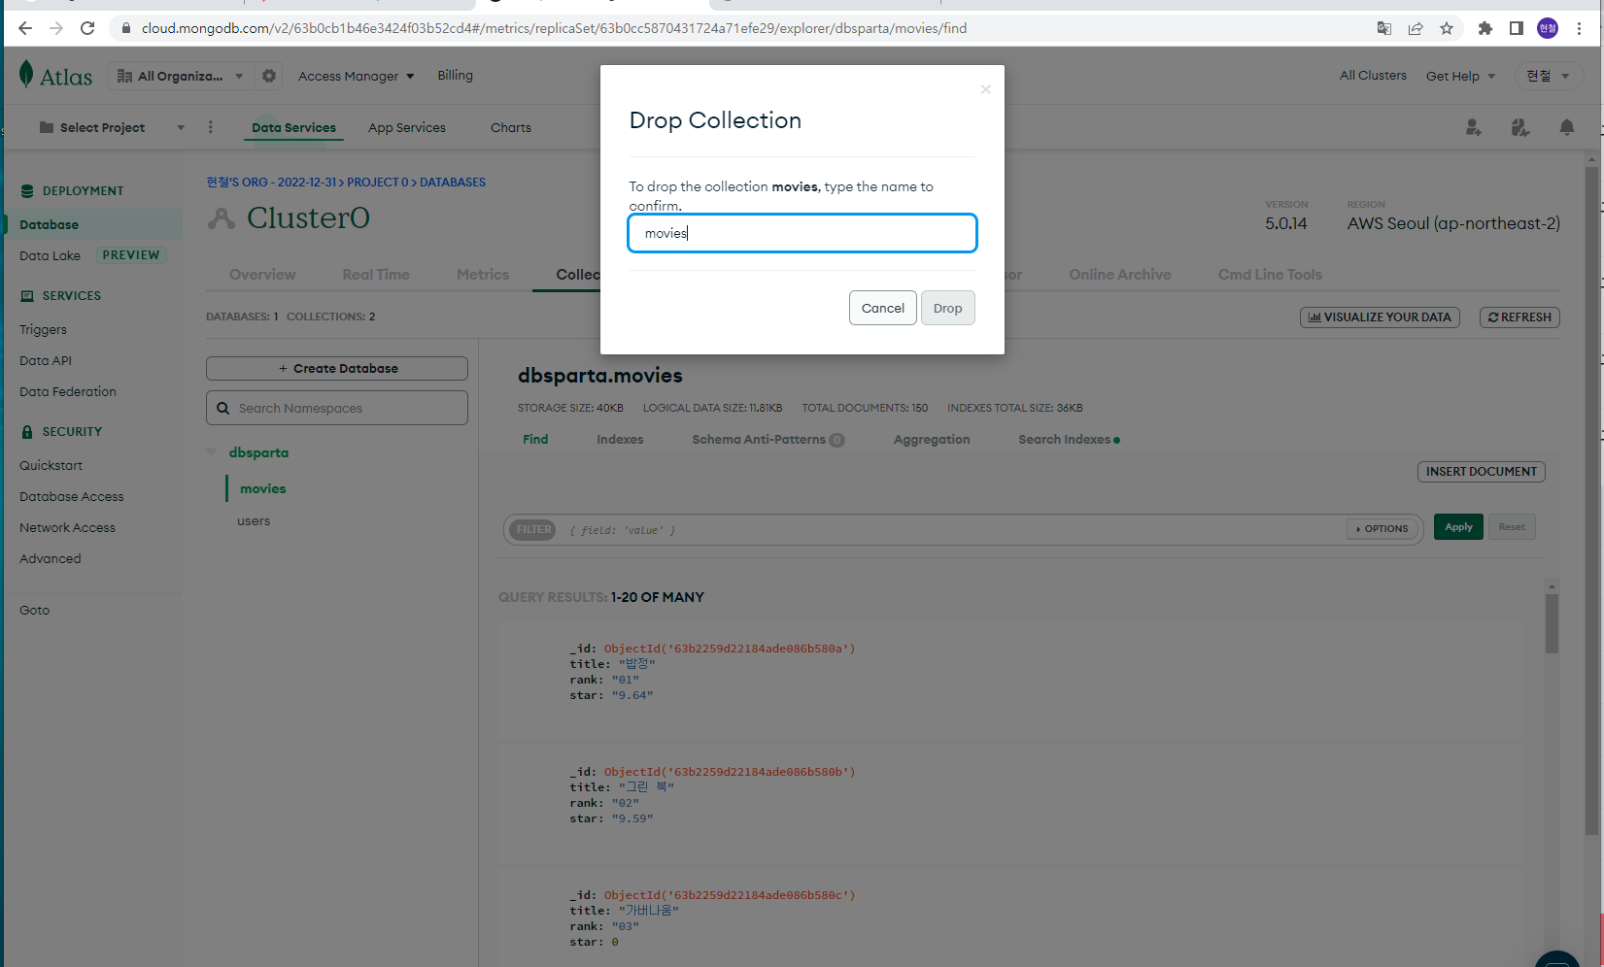Open Advanced security settings
Image resolution: width=1604 pixels, height=967 pixels.
(51, 558)
